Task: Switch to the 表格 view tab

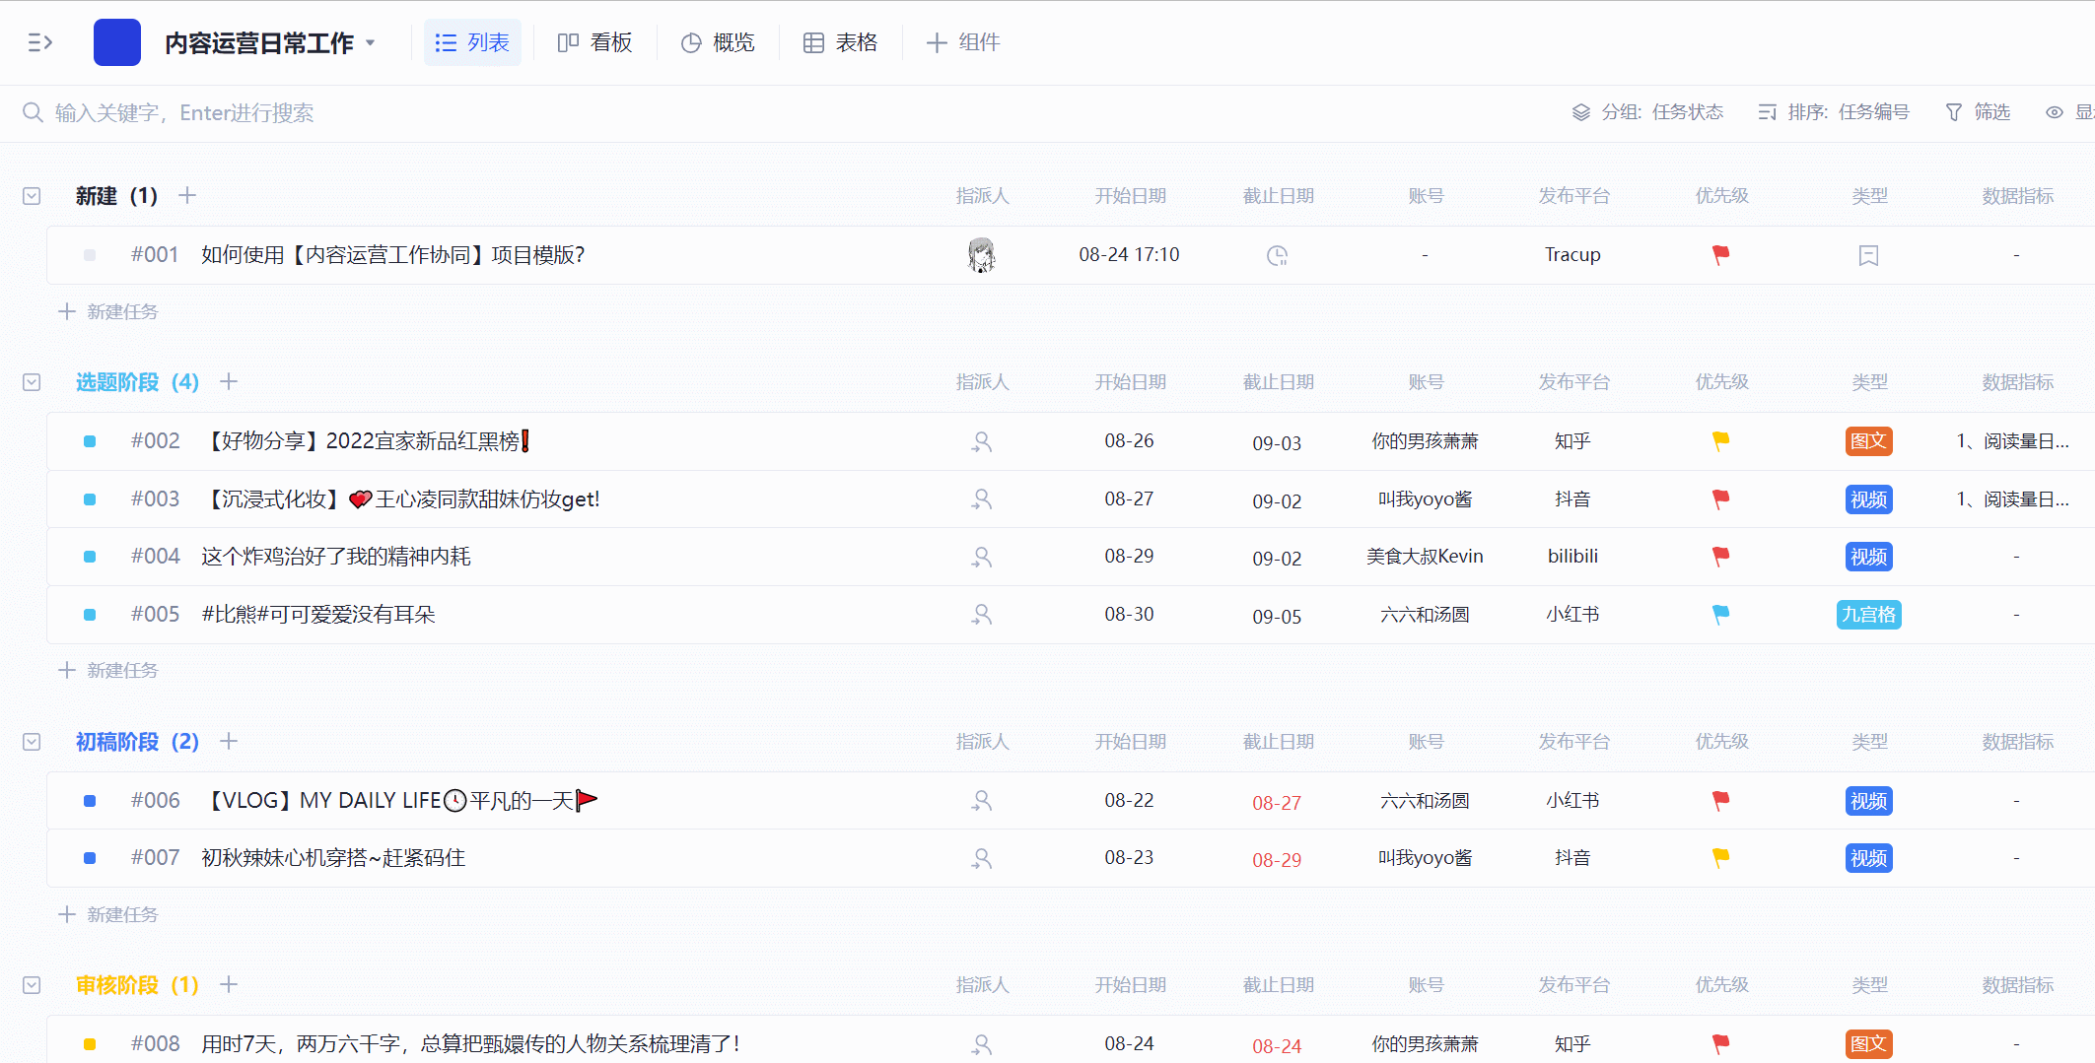Action: click(x=840, y=42)
